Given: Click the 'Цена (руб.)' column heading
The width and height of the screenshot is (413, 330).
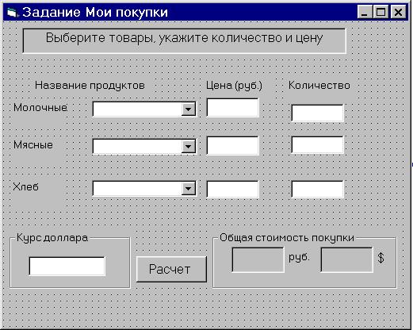Looking at the screenshot, I should tap(234, 86).
